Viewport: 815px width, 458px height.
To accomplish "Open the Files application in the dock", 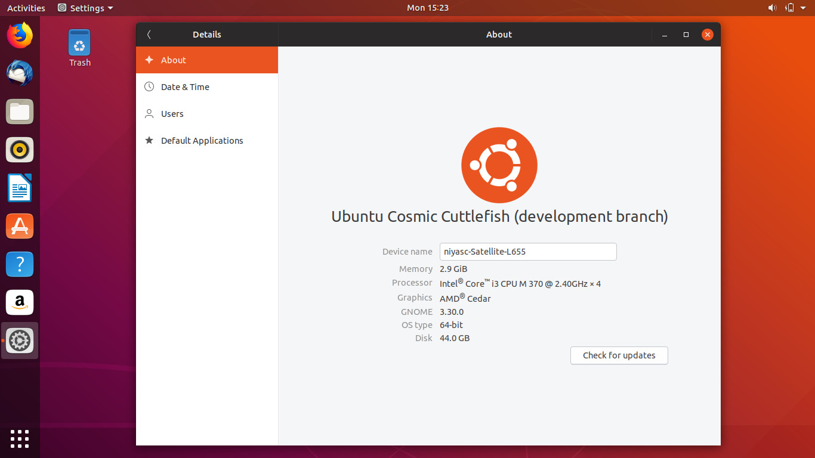I will click(20, 112).
